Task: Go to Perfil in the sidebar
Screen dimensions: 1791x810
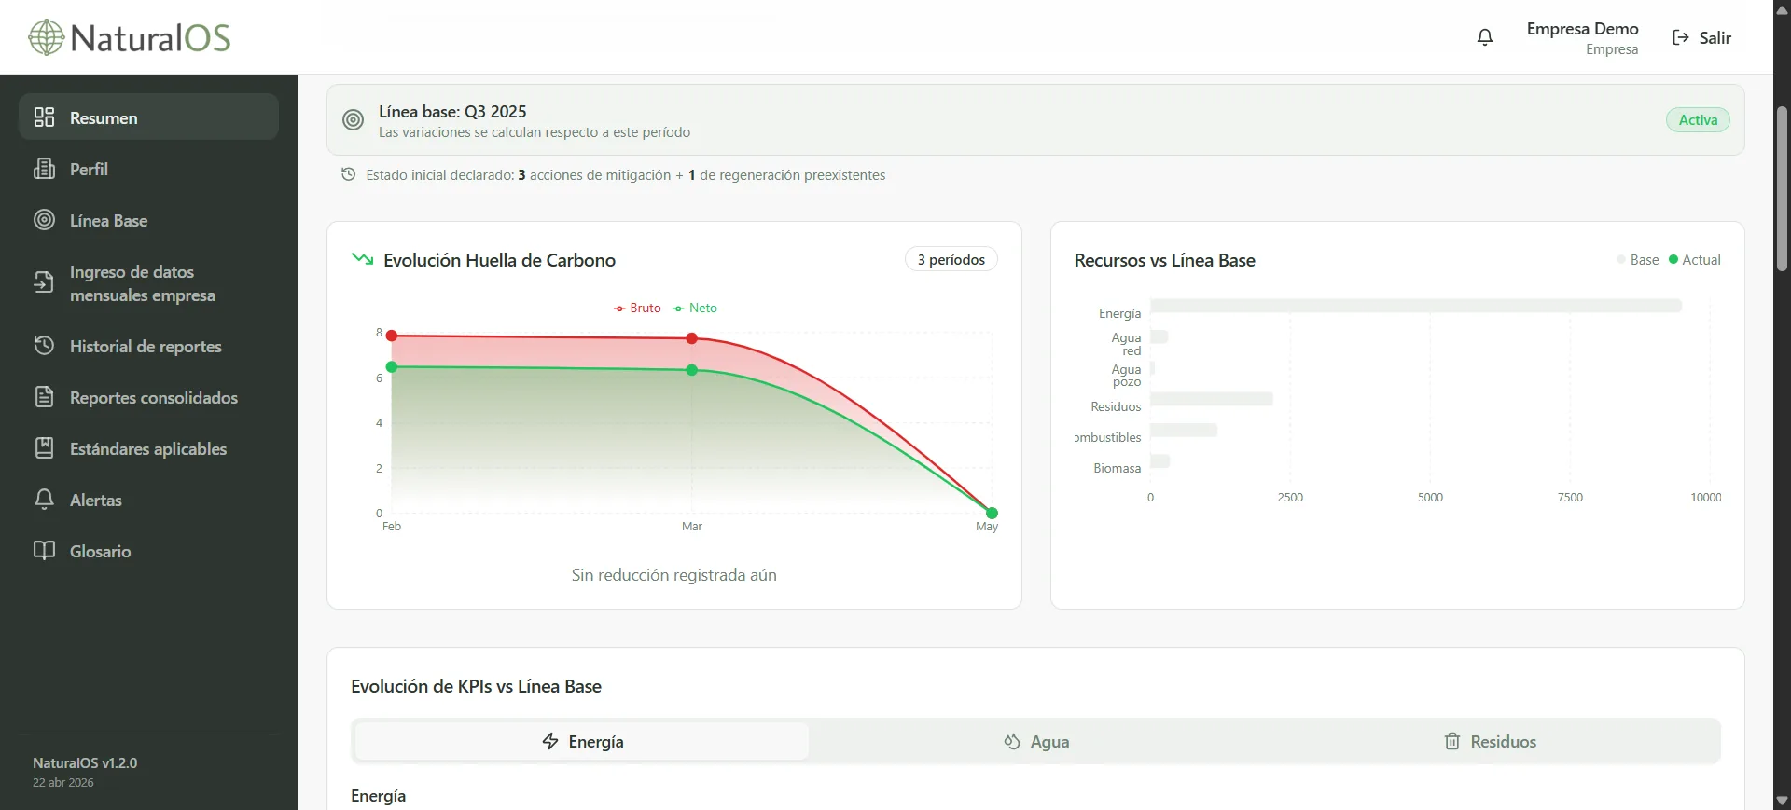Action: coord(148,169)
